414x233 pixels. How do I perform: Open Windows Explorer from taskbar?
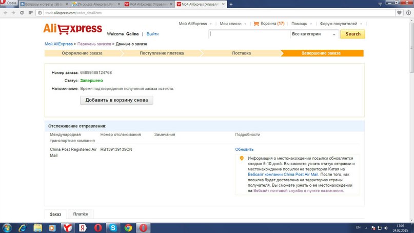(37, 228)
